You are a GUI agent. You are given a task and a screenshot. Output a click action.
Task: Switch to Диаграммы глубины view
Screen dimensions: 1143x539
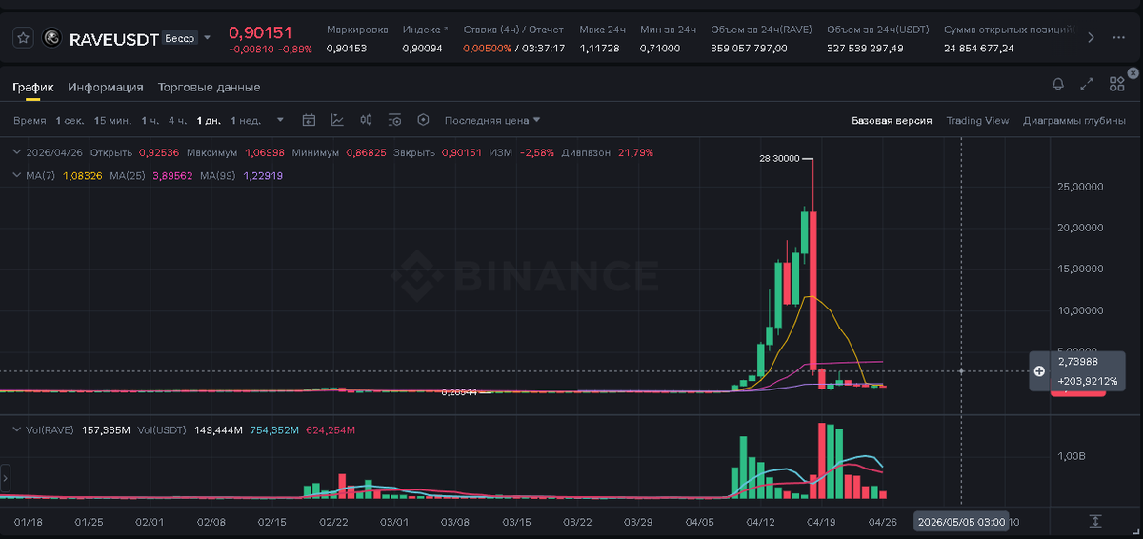click(1074, 121)
